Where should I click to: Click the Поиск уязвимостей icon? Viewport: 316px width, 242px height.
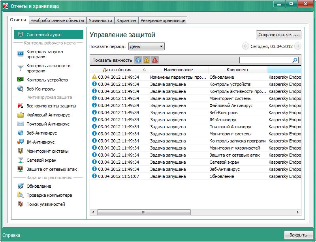pyautogui.click(x=21, y=204)
